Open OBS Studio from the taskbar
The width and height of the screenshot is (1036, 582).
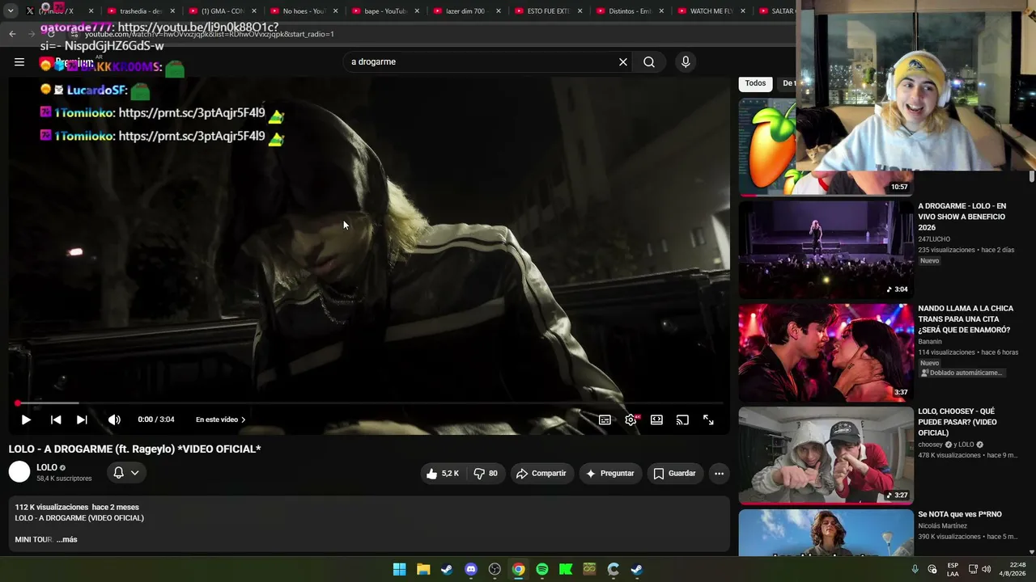[x=495, y=569]
